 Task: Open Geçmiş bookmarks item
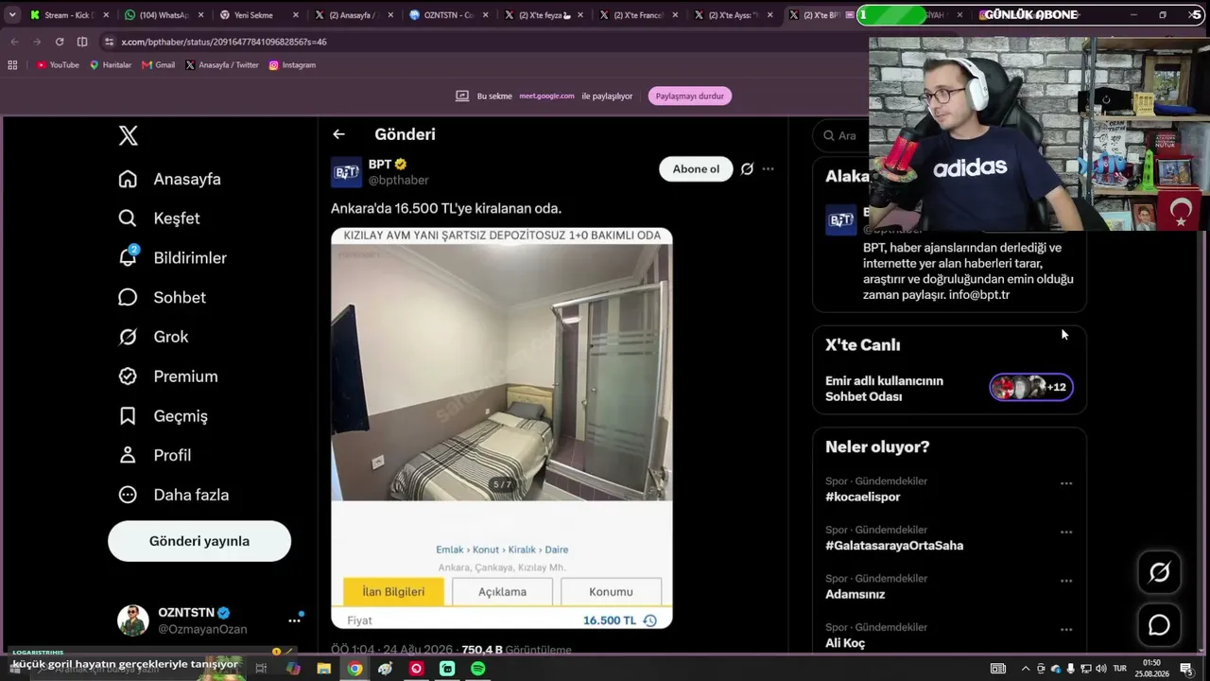163,416
